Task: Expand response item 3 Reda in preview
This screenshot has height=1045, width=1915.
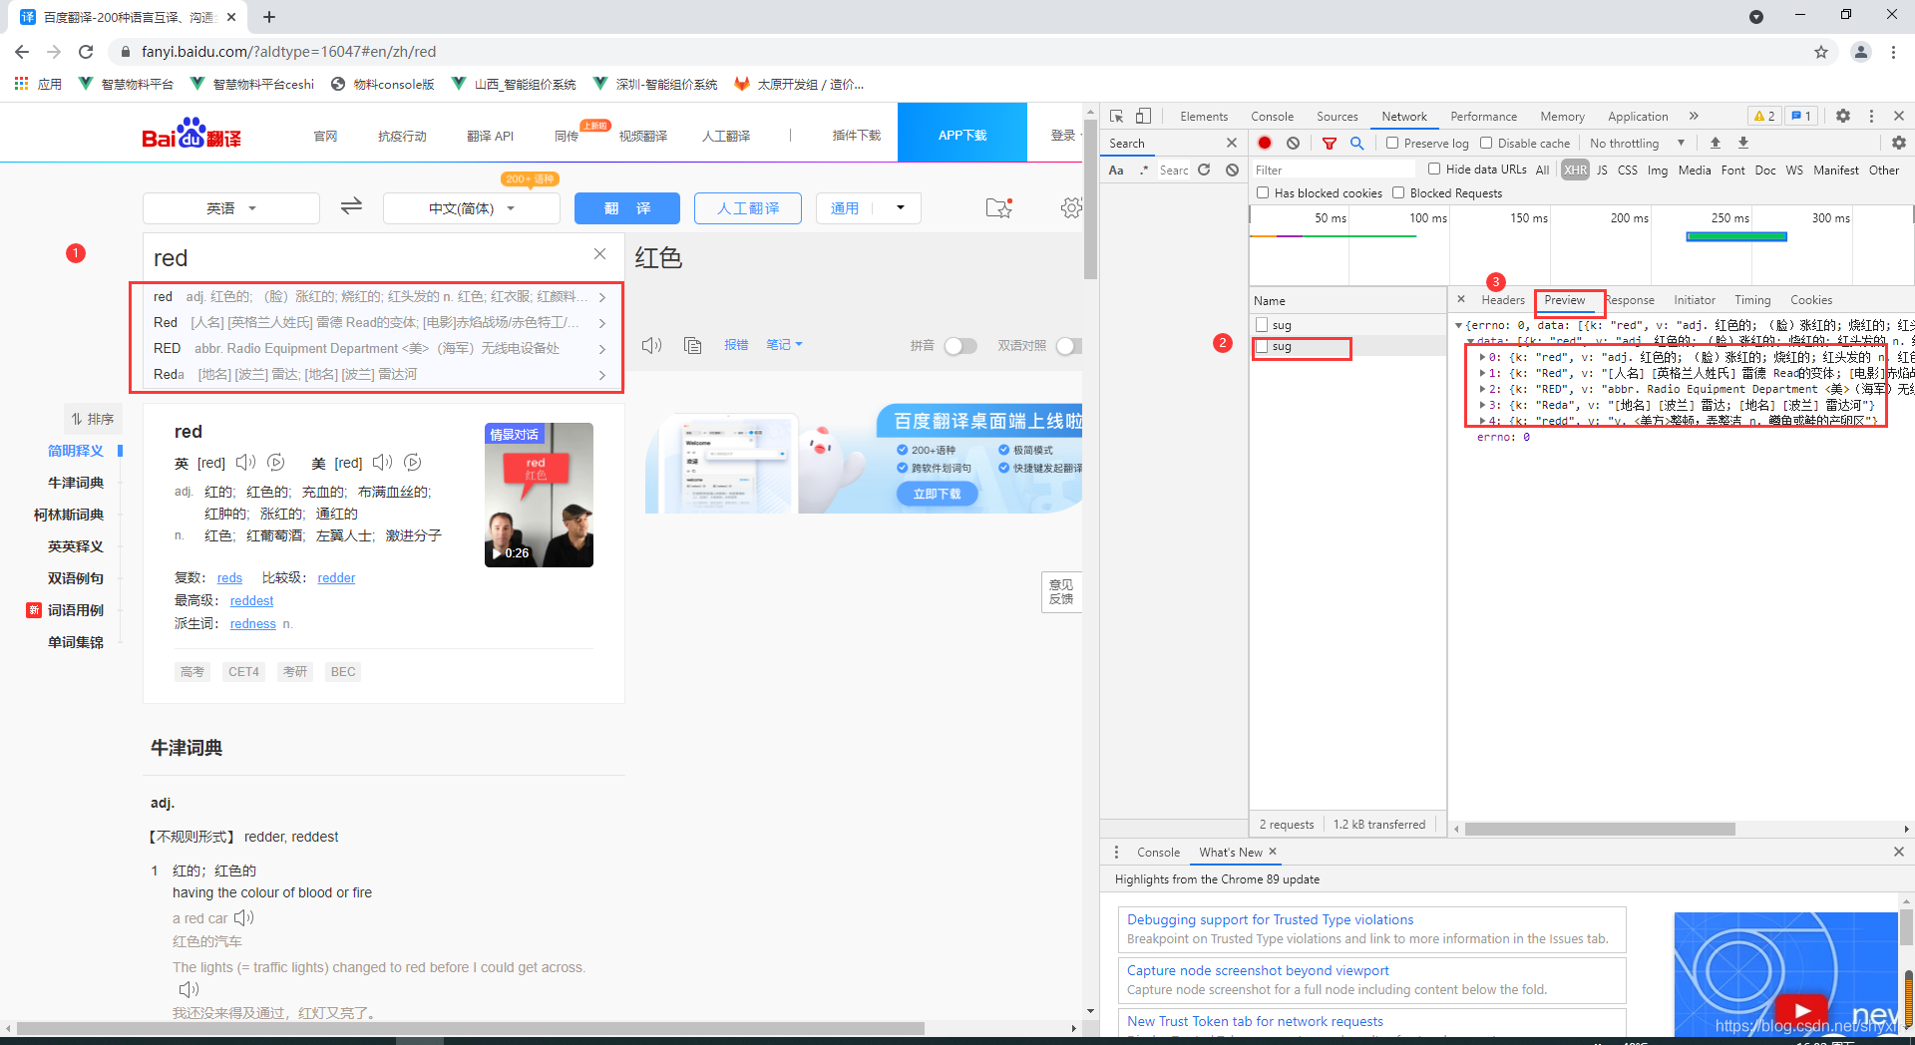Action: 1483,405
